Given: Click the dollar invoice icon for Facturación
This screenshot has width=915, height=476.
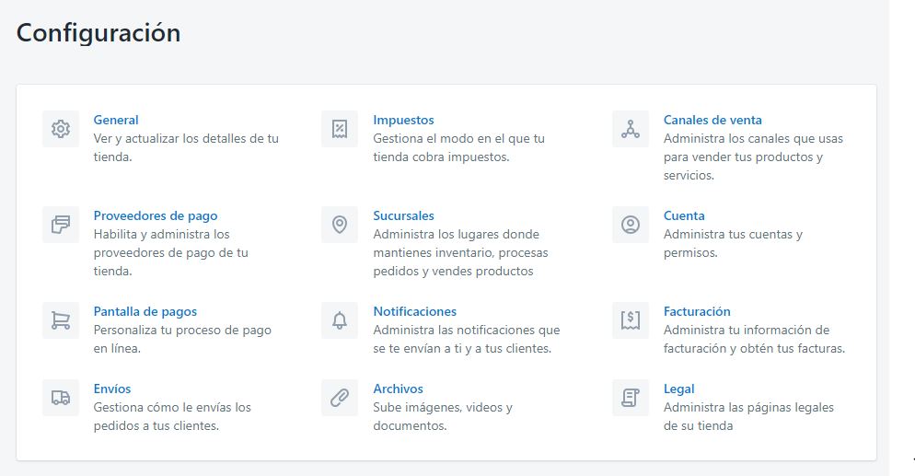Looking at the screenshot, I should point(631,320).
